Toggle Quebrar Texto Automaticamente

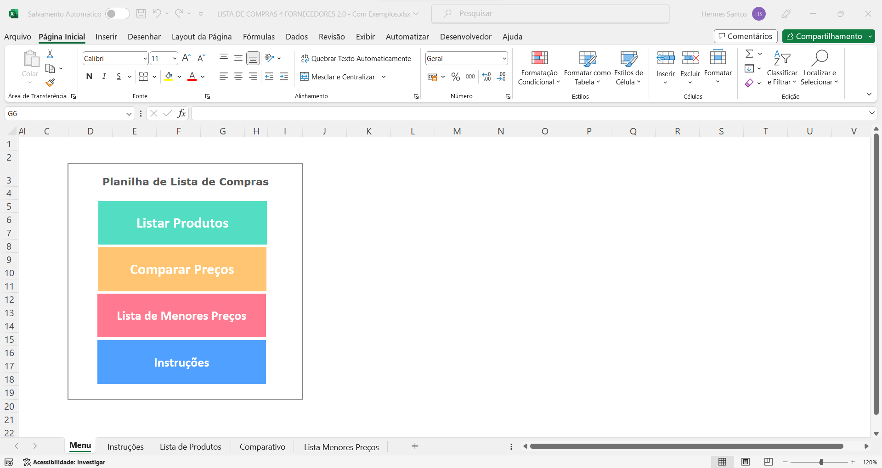356,58
